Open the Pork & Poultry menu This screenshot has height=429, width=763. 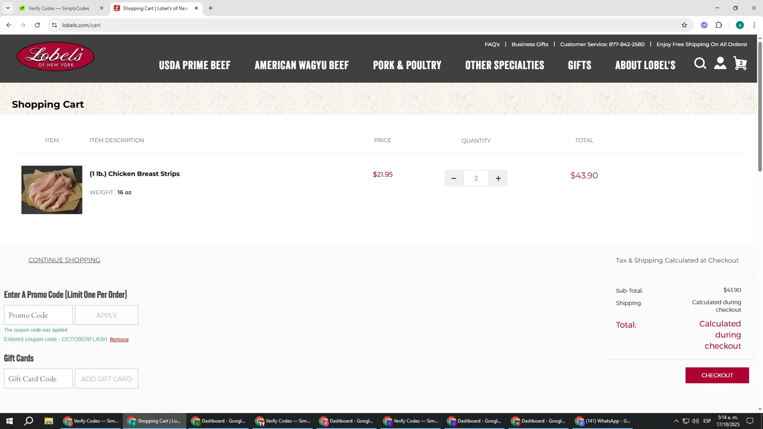tap(407, 65)
